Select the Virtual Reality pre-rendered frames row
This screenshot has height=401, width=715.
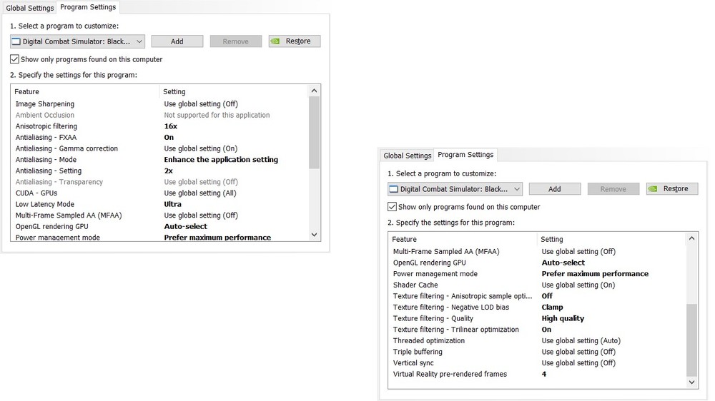pyautogui.click(x=450, y=374)
